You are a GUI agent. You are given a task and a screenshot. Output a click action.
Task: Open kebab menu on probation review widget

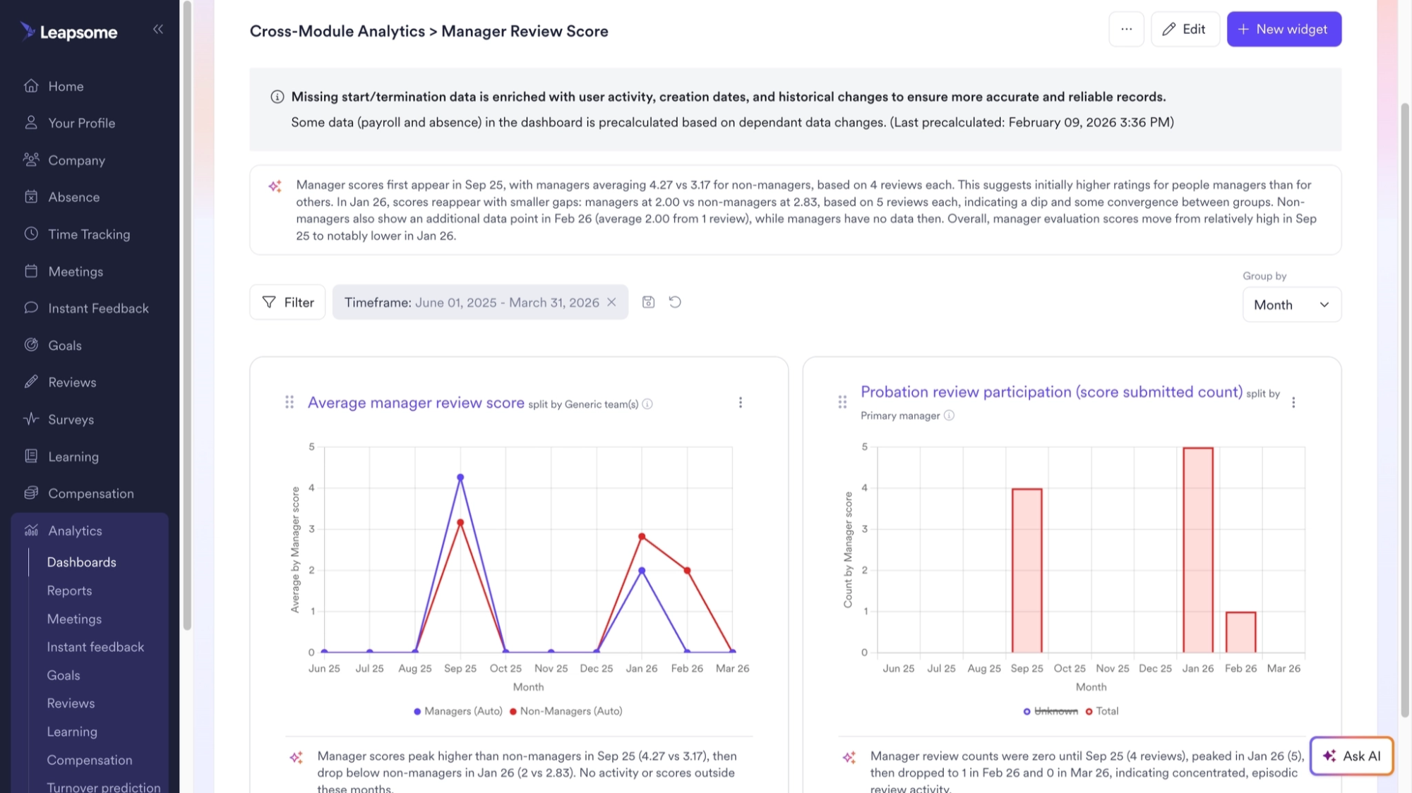pos(1294,402)
